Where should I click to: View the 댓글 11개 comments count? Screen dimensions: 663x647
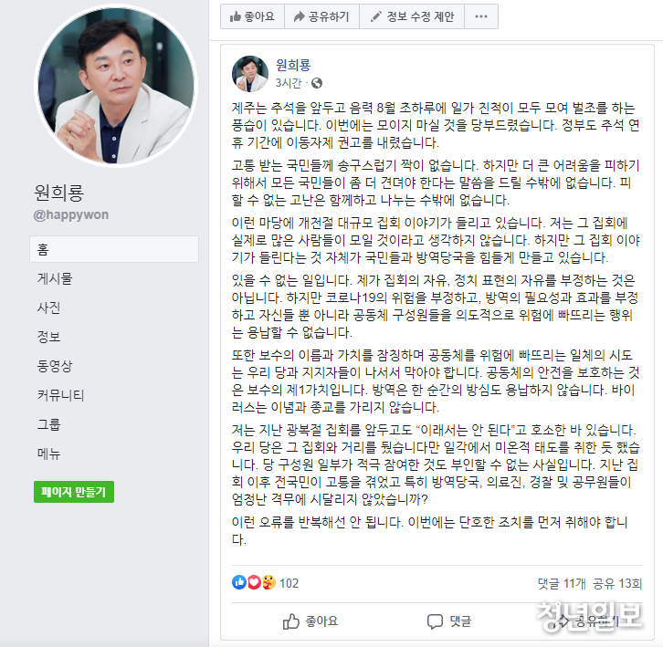click(562, 584)
